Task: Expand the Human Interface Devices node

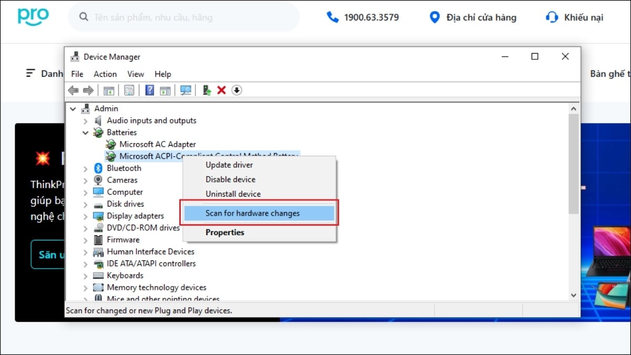Action: point(85,252)
